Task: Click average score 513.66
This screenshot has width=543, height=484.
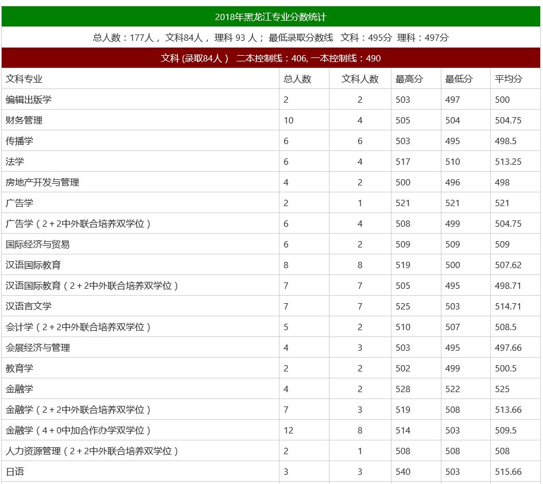Action: 508,410
